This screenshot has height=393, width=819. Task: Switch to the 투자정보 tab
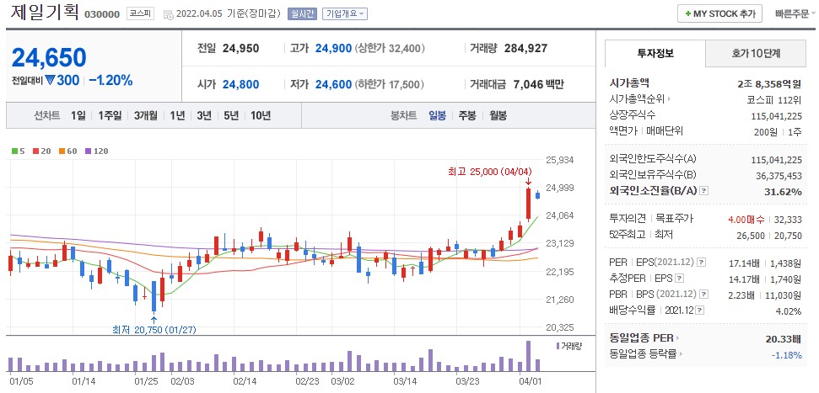655,53
